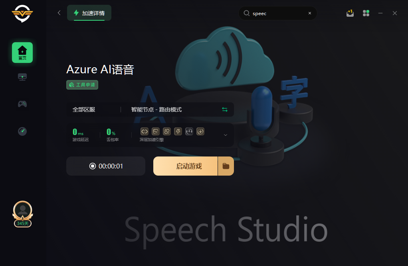
Task: Open the monitor icon in the sidebar
Action: coord(22,77)
